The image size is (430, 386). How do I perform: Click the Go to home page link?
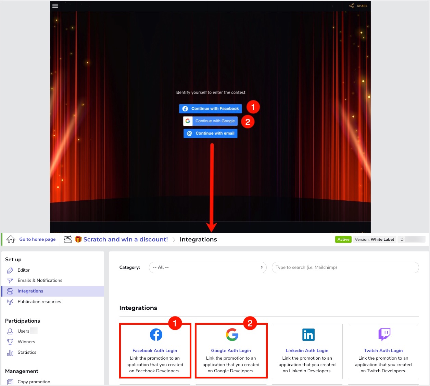37,239
